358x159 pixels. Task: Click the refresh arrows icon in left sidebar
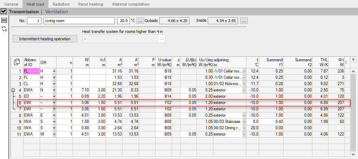(x=4, y=29)
